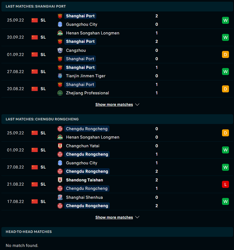Open Guangzhou City in 25.09.22 match
234x250 pixels.
pyautogui.click(x=82, y=24)
